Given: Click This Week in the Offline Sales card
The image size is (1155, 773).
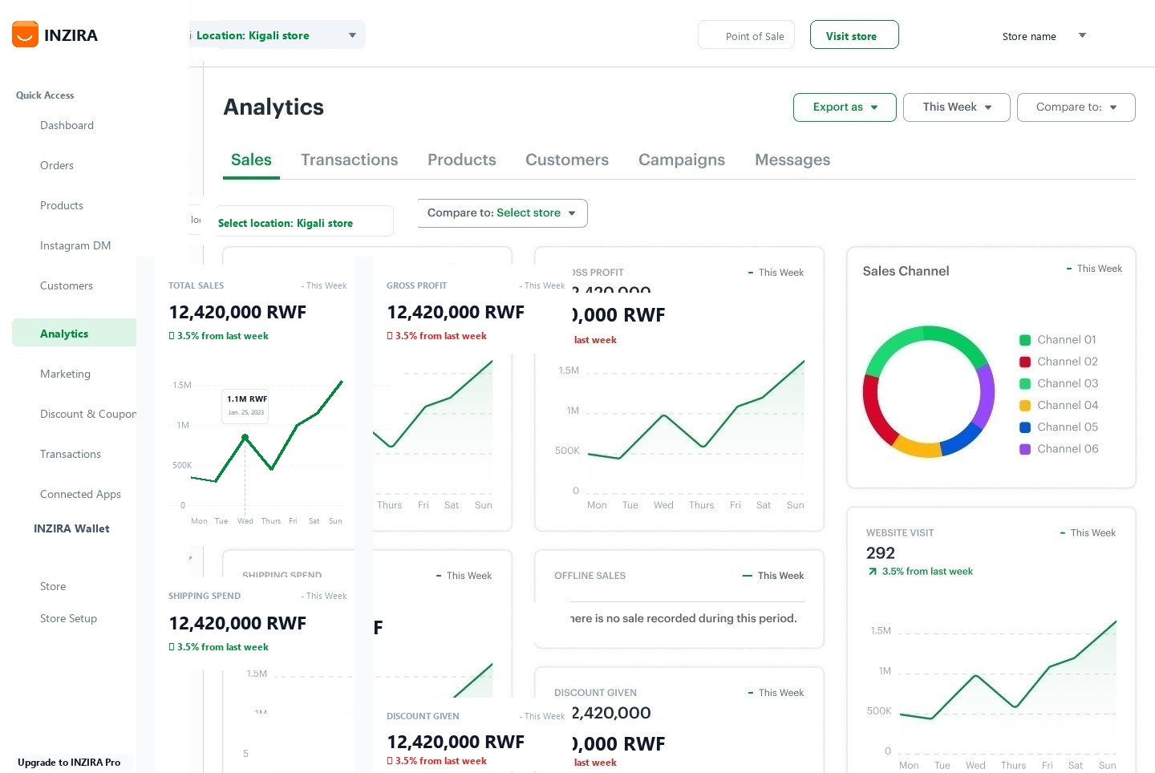Looking at the screenshot, I should [x=780, y=576].
